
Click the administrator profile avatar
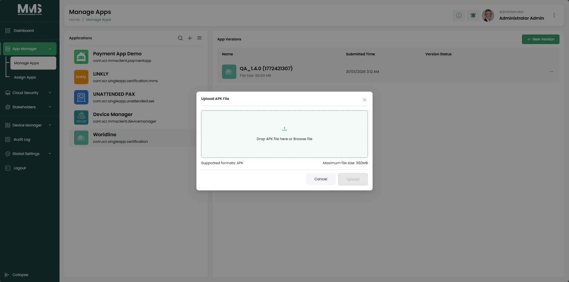click(488, 15)
